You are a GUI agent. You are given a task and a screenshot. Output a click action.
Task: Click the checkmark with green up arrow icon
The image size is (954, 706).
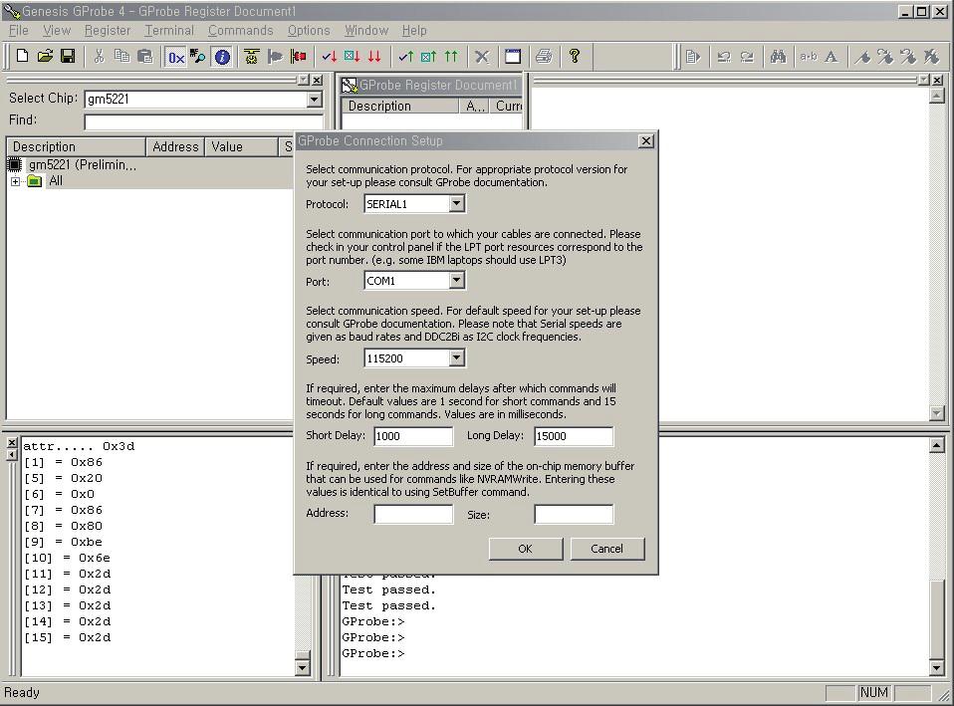pyautogui.click(x=406, y=57)
